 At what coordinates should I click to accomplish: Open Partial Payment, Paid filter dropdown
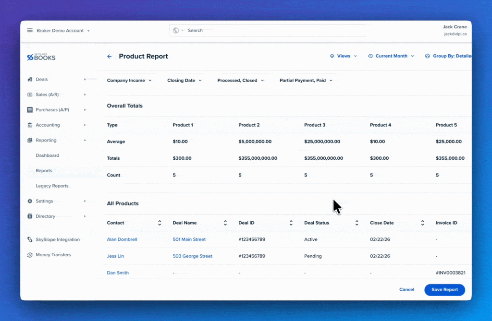[306, 81]
